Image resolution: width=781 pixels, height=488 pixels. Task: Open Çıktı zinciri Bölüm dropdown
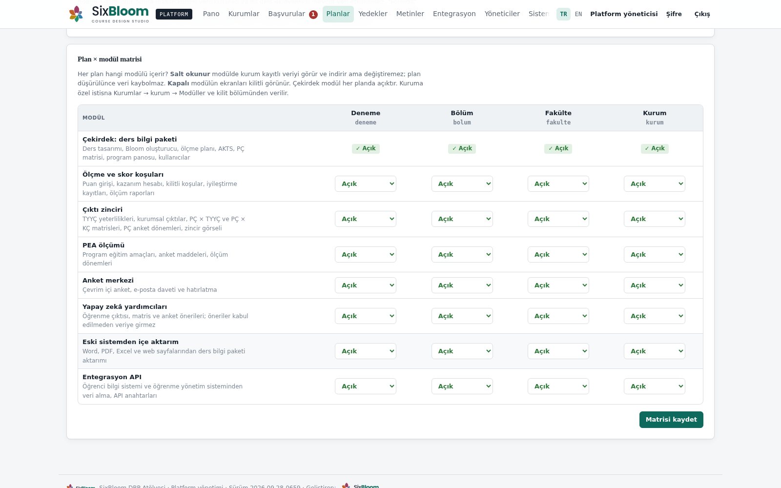click(x=462, y=219)
